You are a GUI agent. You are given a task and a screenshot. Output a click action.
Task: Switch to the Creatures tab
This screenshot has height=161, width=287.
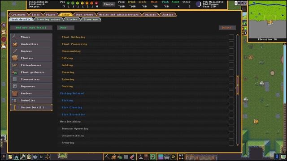coord(18,15)
